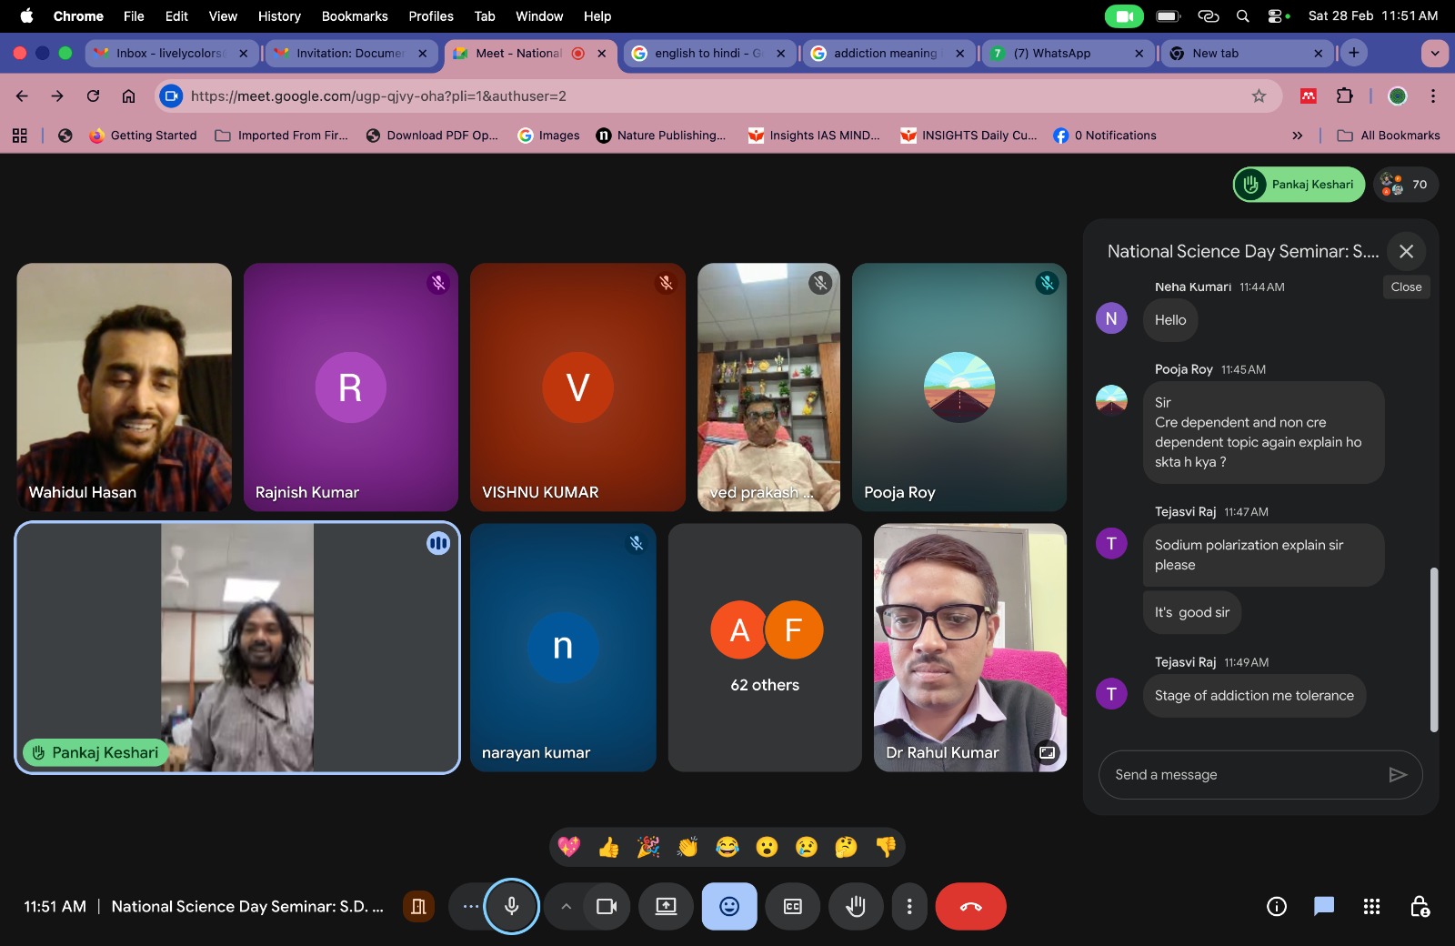This screenshot has width=1455, height=946.
Task: Open the Bookmarks menu in menu bar
Action: point(355,16)
